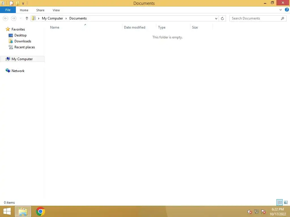Open the Customize Quick Access Toolbar arrow
Viewport: 290px width, 217px height.
[x=23, y=3]
